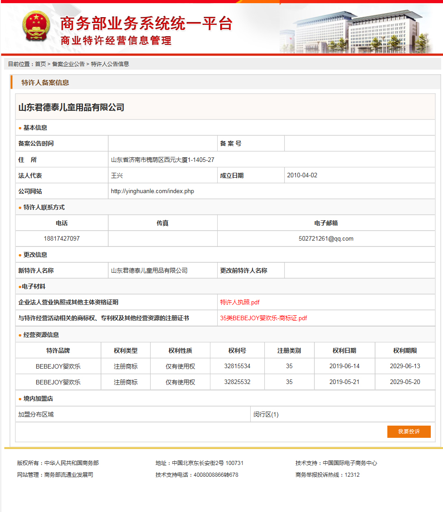443x512 pixels.
Task: Click 版权所有：中华人民共和国商务部 footer text
Action: click(x=58, y=463)
